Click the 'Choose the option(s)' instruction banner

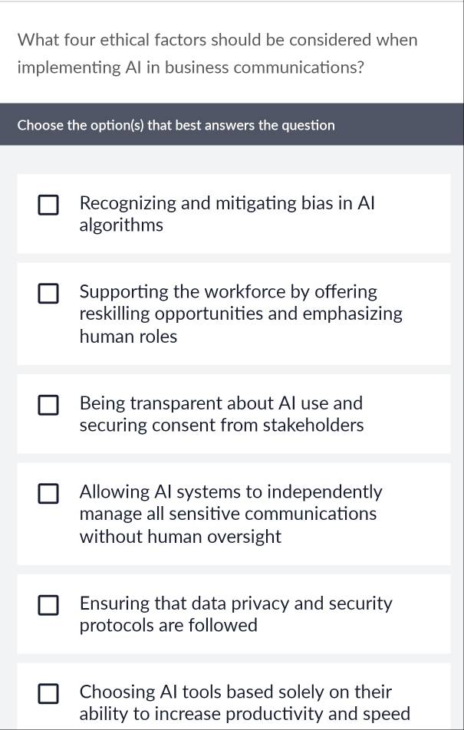pyautogui.click(x=176, y=125)
